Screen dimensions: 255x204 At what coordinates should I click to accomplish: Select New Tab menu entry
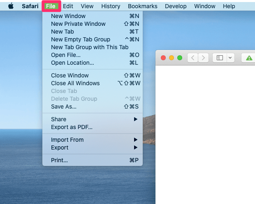pos(93,32)
